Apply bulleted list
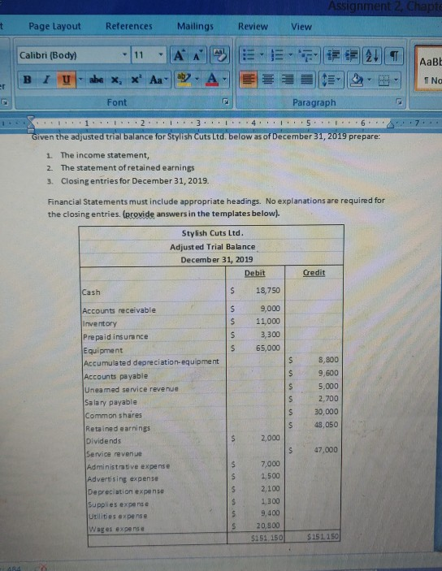 [x=249, y=55]
